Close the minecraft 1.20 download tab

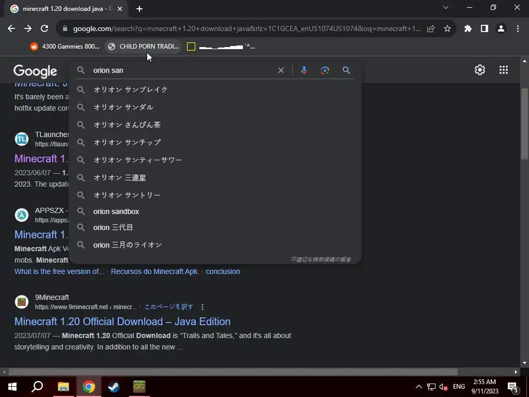pyautogui.click(x=120, y=9)
